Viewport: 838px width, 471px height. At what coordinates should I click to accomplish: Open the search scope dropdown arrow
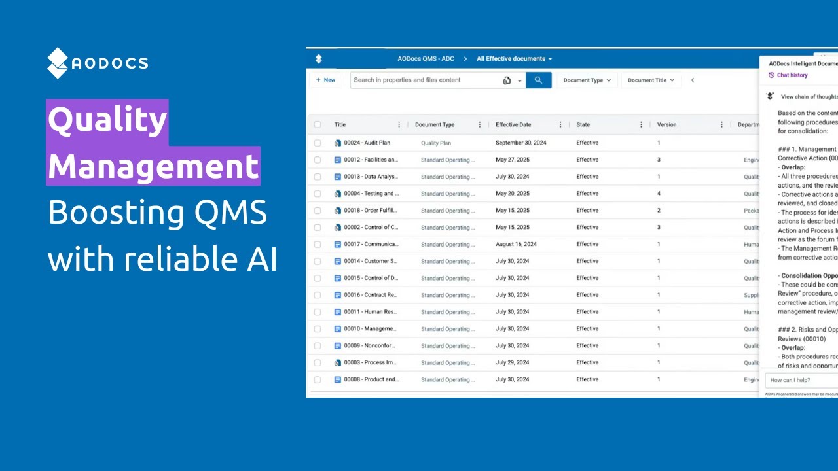[x=520, y=80]
